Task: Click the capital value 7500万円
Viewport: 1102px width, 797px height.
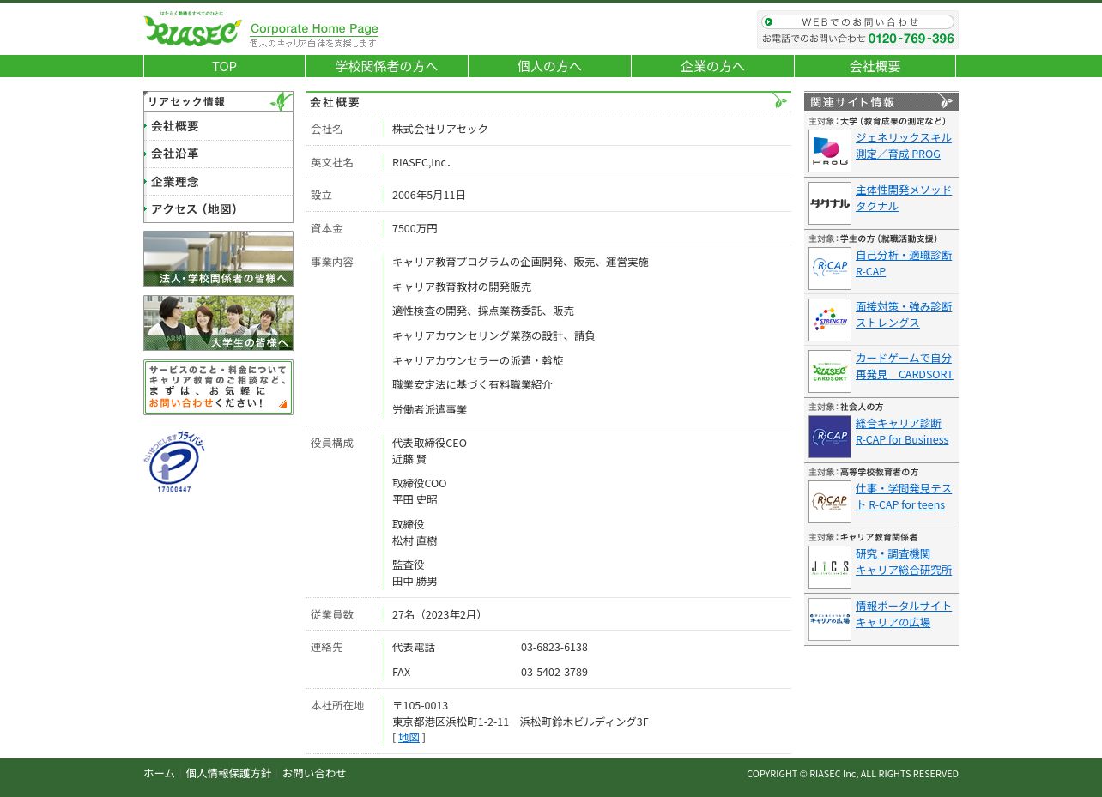Action: tap(415, 229)
